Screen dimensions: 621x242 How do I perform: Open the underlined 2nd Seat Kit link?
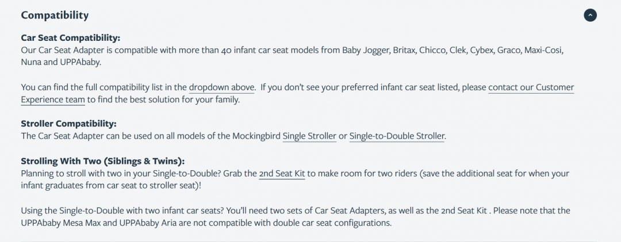282,173
